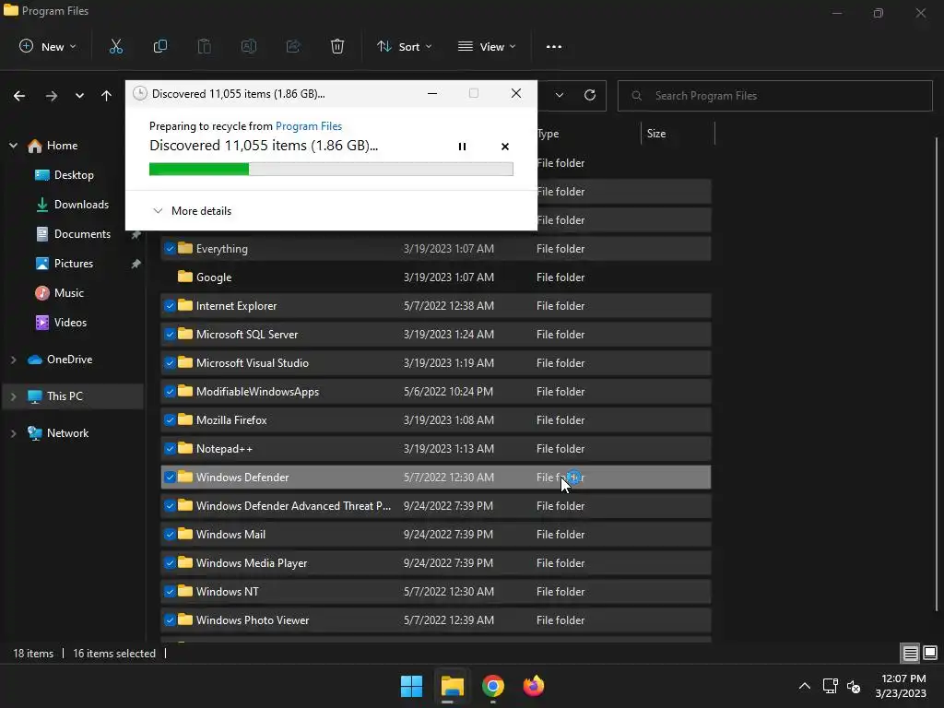
Task: Go forward with the right arrow
Action: [x=52, y=96]
